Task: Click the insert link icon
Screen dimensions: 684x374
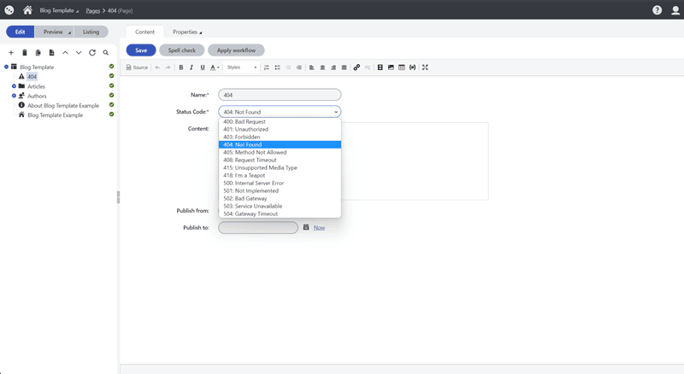Action: [x=357, y=67]
